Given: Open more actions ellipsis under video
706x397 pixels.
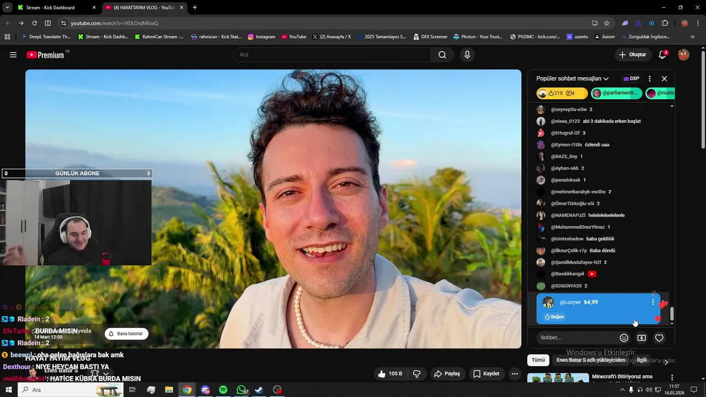Looking at the screenshot, I should tap(515, 374).
